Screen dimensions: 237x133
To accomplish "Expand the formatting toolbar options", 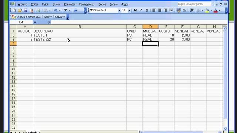I will pyautogui.click(x=226, y=10).
